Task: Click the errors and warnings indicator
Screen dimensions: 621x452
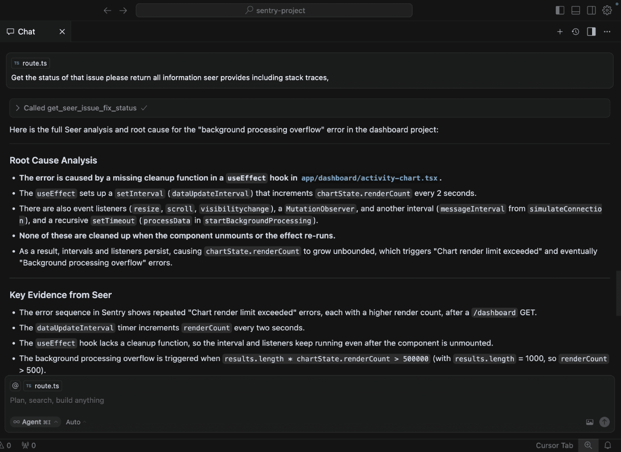Action: [6, 445]
